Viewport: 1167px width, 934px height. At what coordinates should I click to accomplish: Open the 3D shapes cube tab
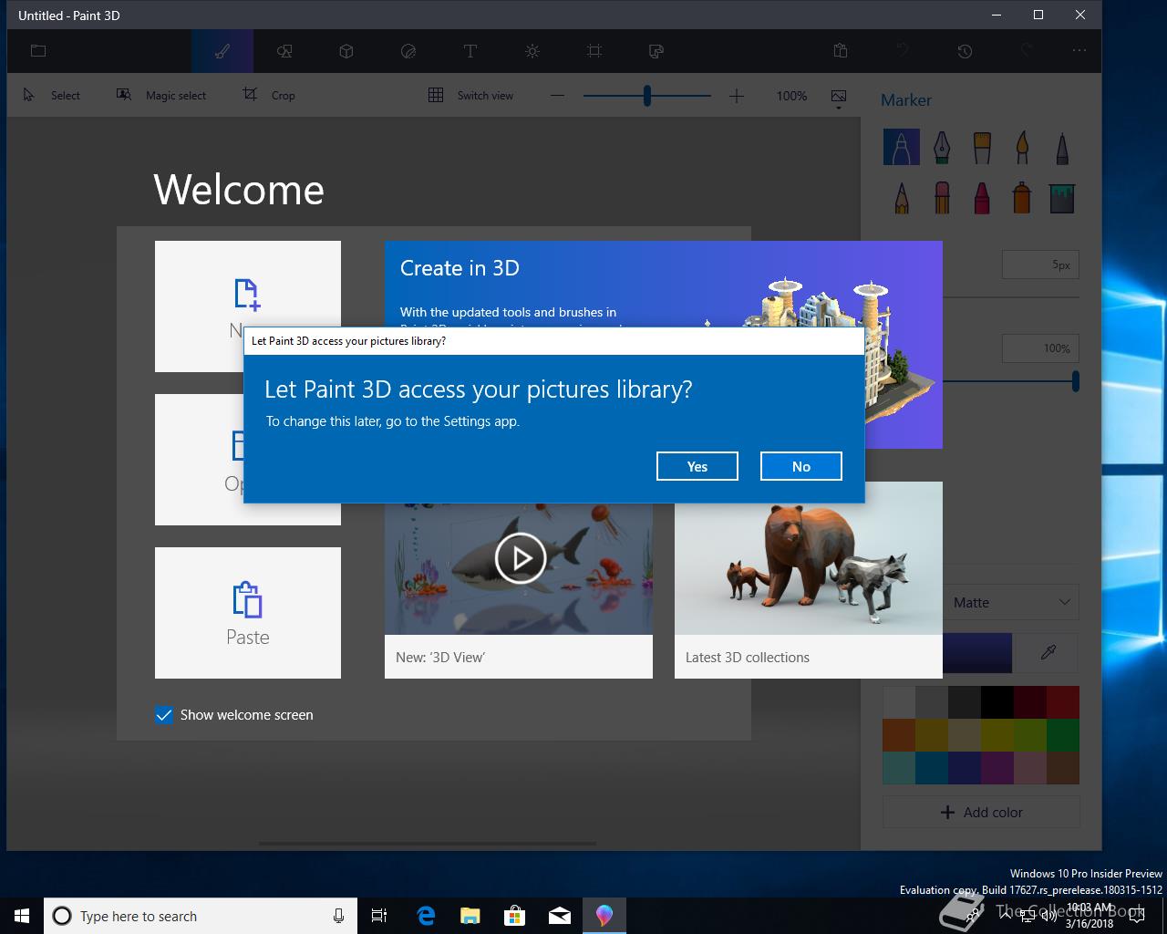(346, 51)
